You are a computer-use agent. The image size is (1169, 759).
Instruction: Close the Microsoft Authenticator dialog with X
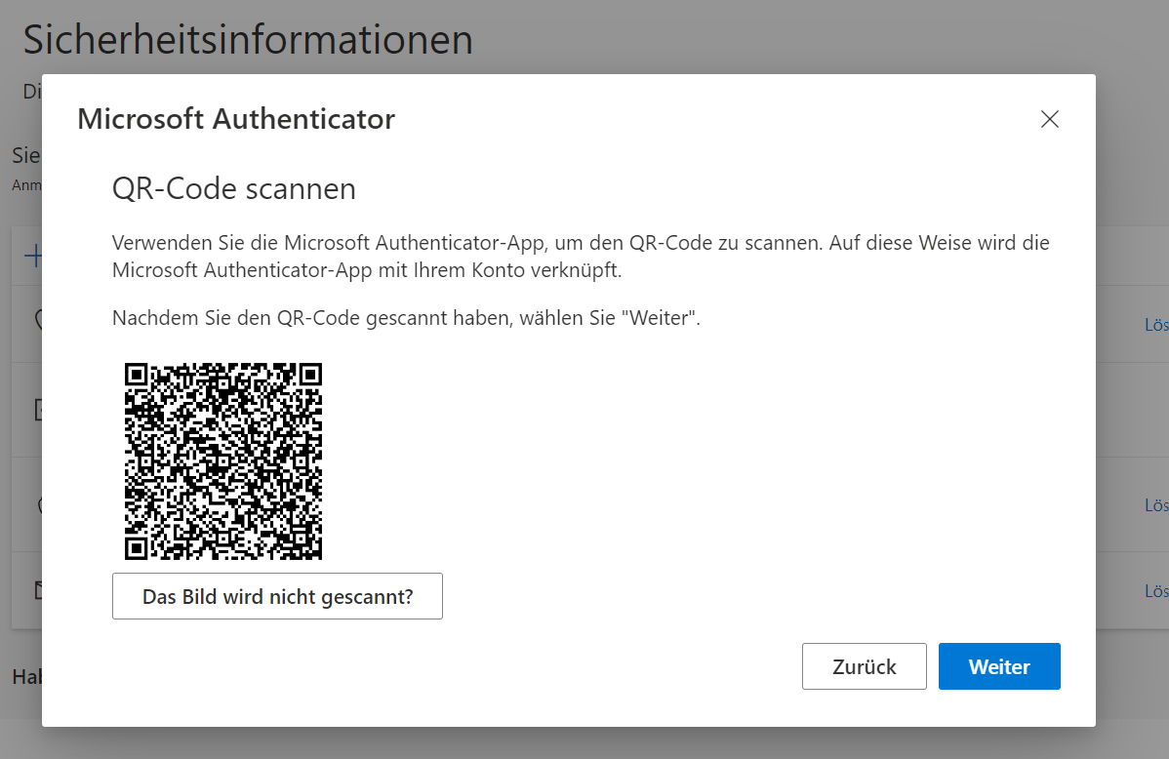pos(1049,120)
